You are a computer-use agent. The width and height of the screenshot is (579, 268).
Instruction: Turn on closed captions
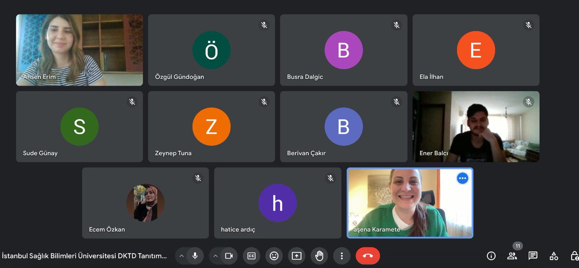tap(251, 255)
